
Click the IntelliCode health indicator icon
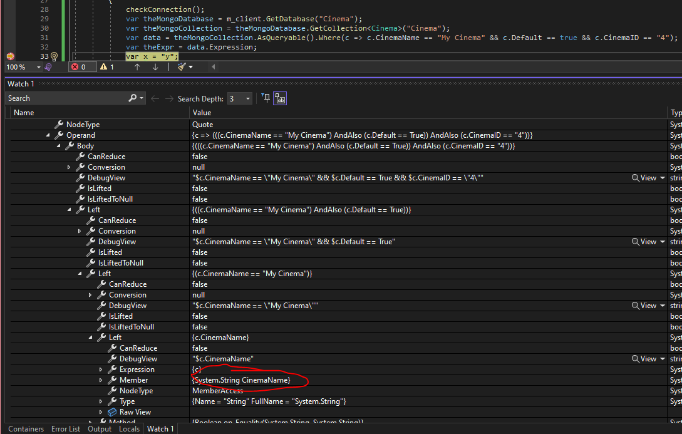tap(48, 66)
